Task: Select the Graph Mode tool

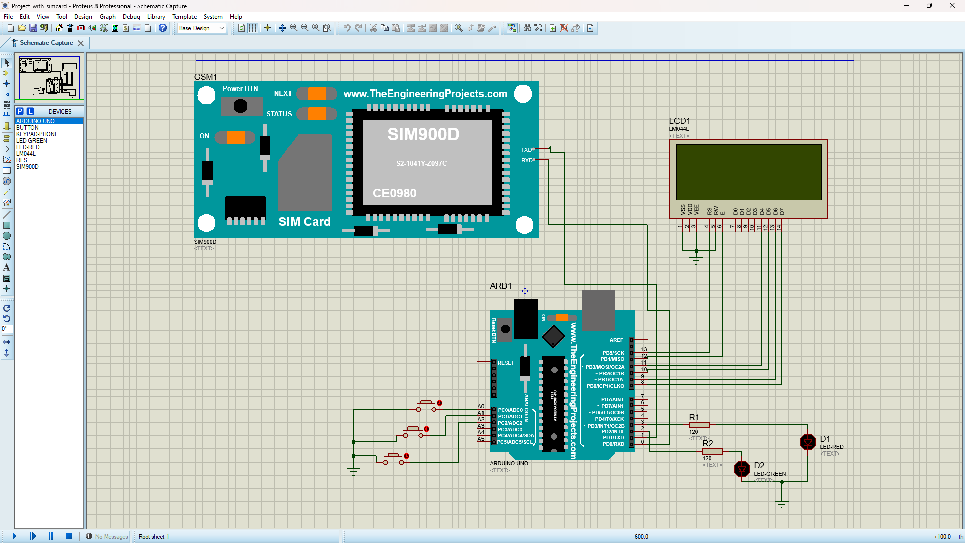Action: [7, 160]
